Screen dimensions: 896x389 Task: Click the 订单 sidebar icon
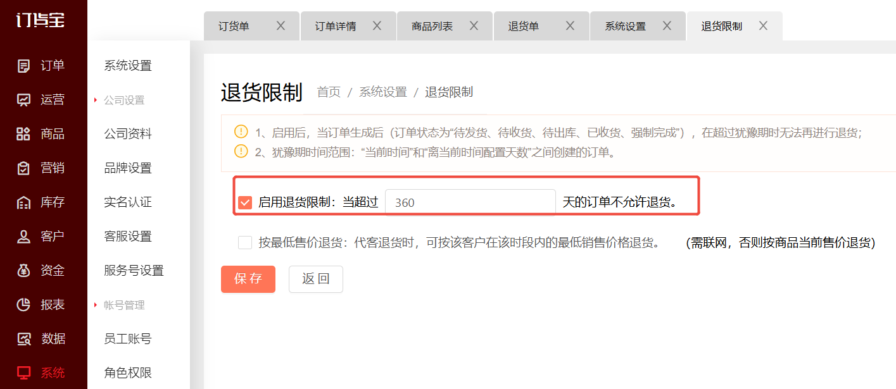23,66
